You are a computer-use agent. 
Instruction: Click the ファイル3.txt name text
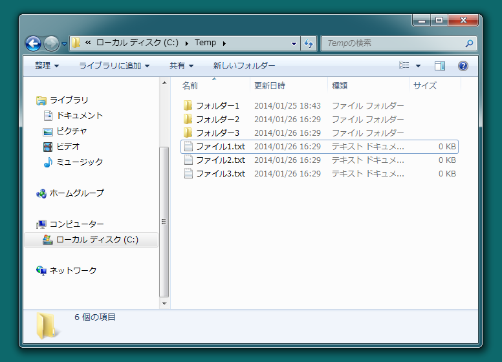point(220,174)
